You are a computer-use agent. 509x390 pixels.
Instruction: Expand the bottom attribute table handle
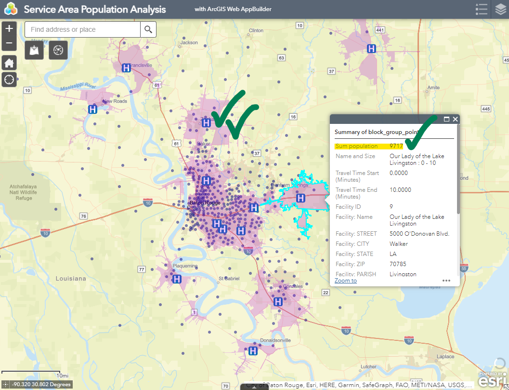[x=254, y=387]
